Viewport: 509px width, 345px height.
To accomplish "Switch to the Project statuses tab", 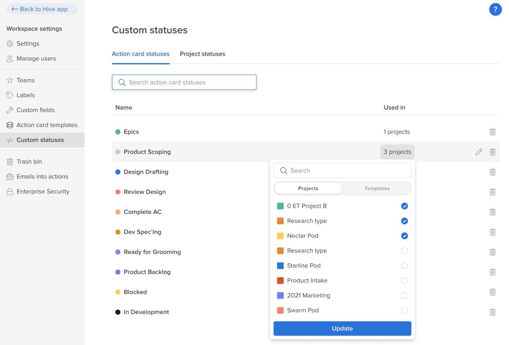I will (x=202, y=54).
